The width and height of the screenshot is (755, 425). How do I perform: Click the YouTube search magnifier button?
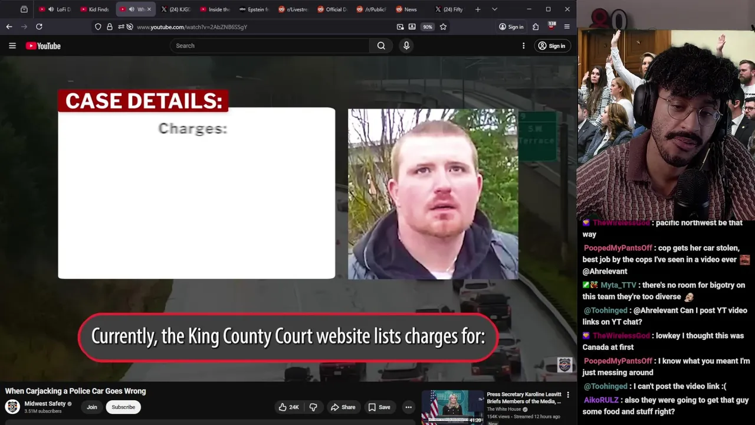381,45
